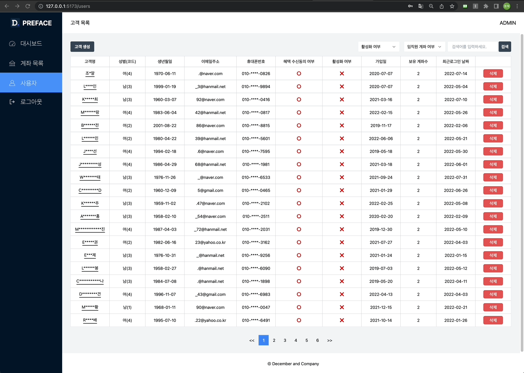This screenshot has height=373, width=524.
Task: Open 임직원 계좌 여부 filter dropdown
Action: point(424,47)
